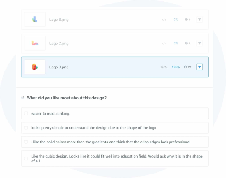Click the respondents icon in Logo B row
The image size is (226, 178).
186,20
